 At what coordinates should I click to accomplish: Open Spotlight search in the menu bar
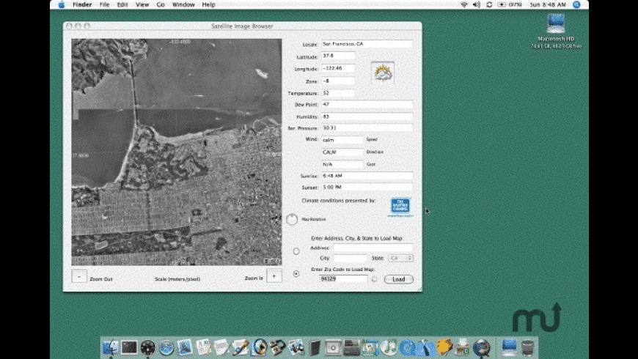pos(576,4)
